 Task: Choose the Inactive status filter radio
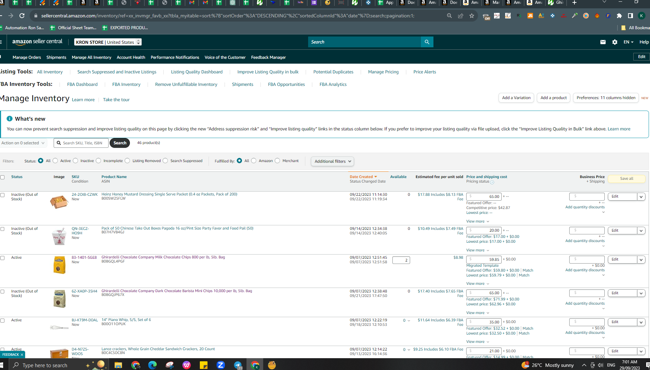tap(76, 161)
